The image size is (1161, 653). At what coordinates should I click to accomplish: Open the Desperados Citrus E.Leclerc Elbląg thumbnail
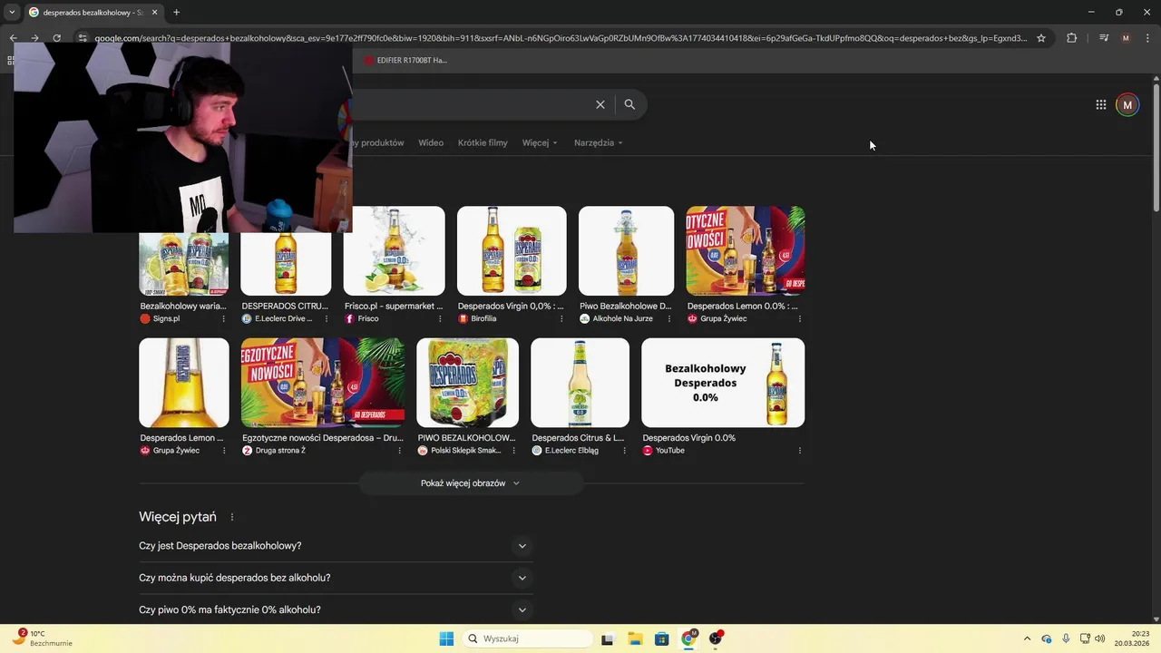tap(580, 383)
